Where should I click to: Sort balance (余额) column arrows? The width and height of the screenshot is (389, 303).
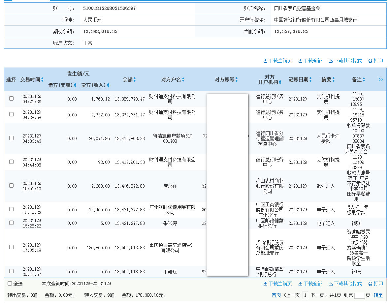(x=135, y=79)
